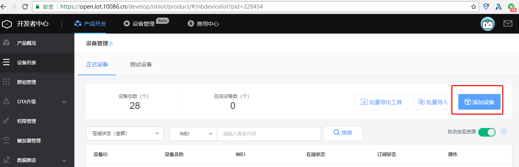
Task: Open the 在线状态（全部） dropdown
Action: (x=125, y=133)
